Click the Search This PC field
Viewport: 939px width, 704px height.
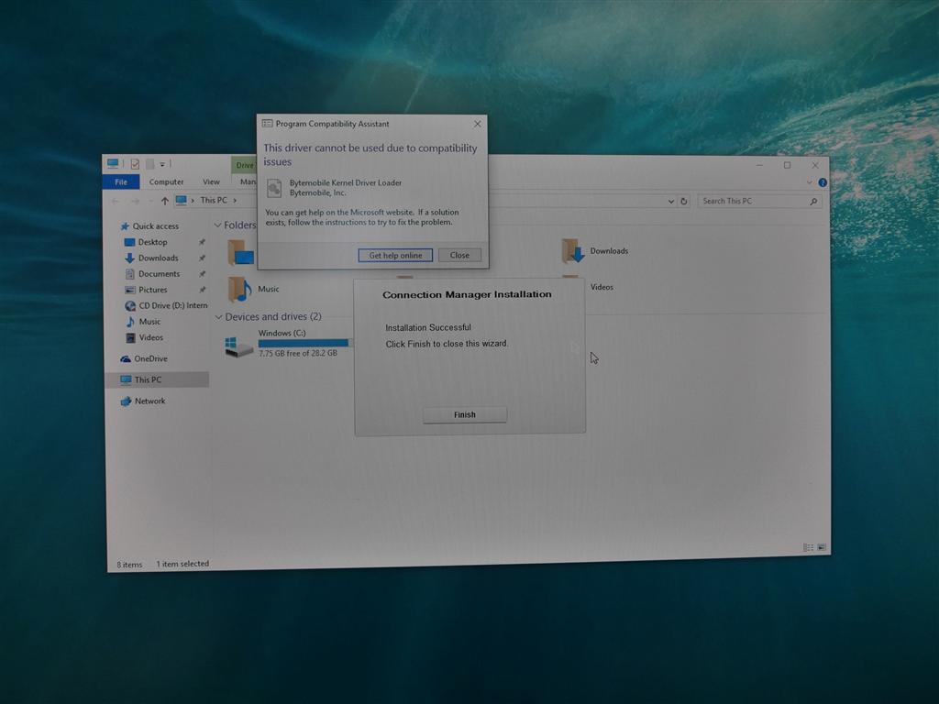coord(752,201)
